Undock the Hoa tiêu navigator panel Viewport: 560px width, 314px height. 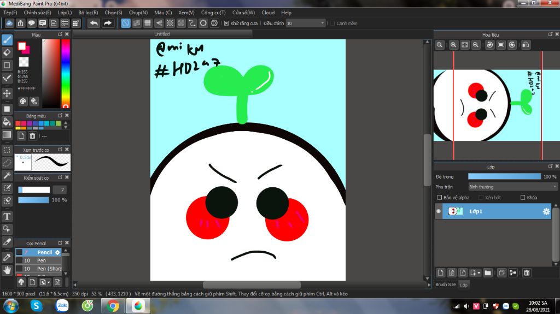click(x=550, y=34)
